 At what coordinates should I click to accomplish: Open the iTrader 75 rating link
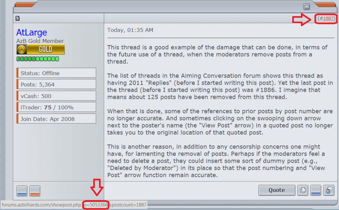pyautogui.click(x=48, y=107)
